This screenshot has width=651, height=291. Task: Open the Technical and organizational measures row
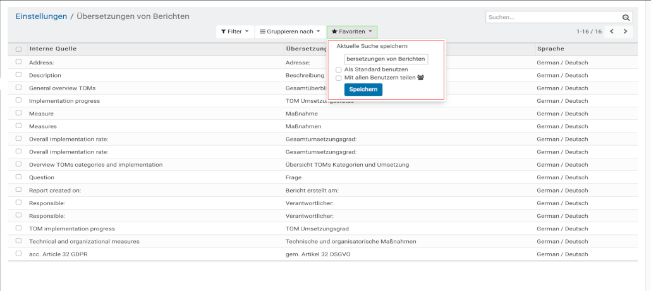point(84,241)
